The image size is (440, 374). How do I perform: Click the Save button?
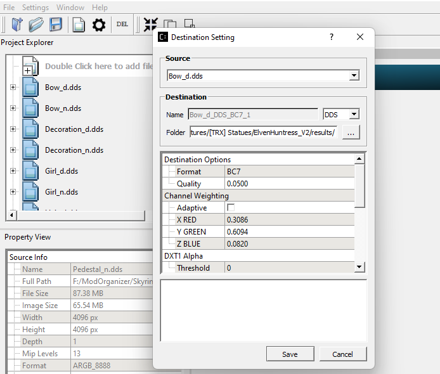tap(290, 354)
